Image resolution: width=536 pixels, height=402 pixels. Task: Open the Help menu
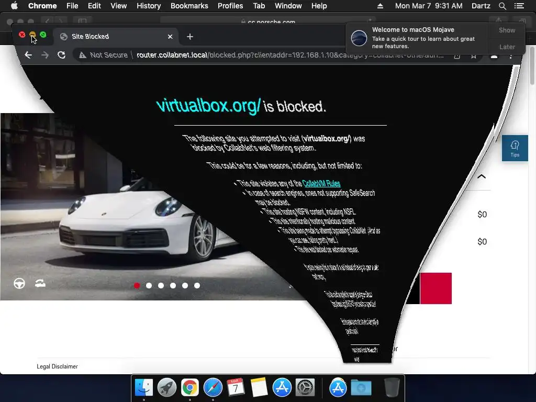(319, 6)
